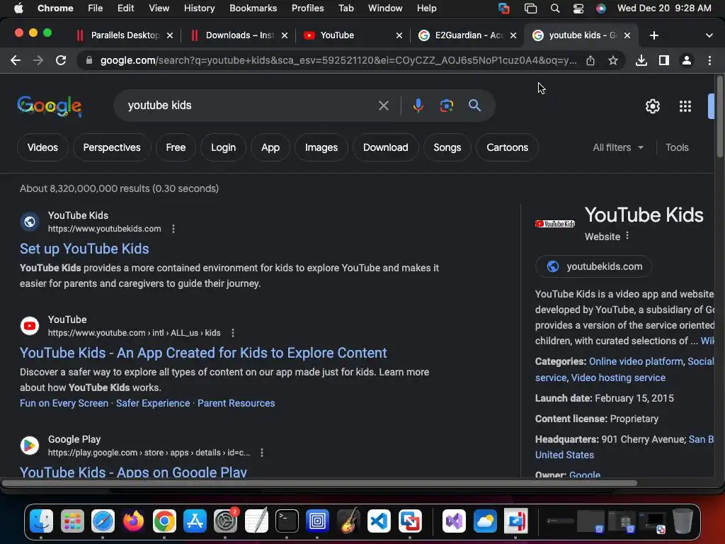Open the Bookmarks menu

[x=253, y=8]
